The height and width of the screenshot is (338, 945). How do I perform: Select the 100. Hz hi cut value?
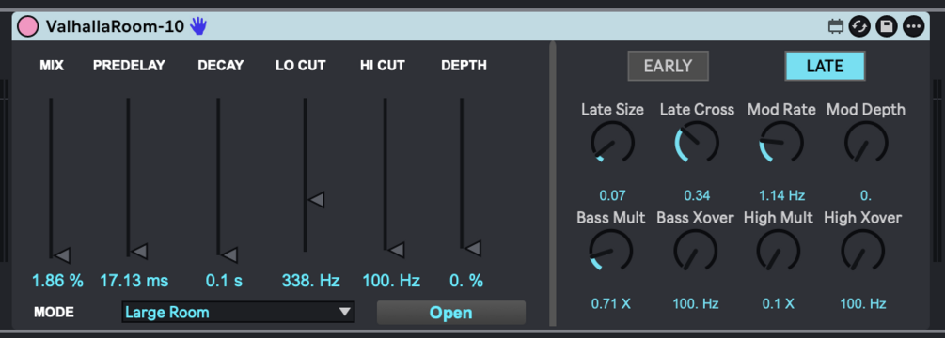tap(391, 281)
